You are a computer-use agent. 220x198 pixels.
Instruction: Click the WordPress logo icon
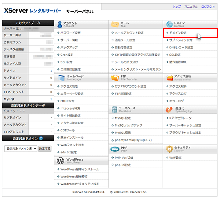[x=60, y=161]
